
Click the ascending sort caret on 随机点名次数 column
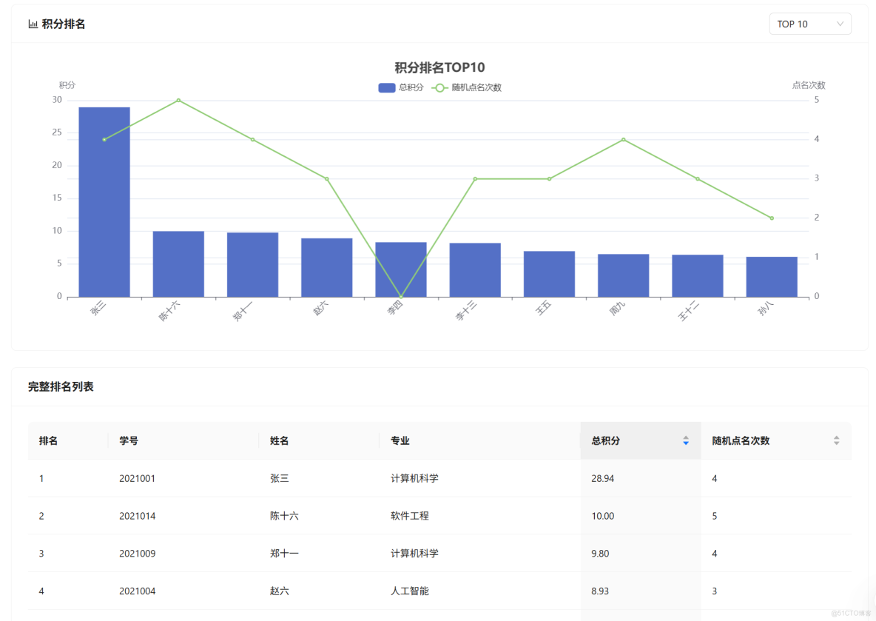pyautogui.click(x=836, y=437)
